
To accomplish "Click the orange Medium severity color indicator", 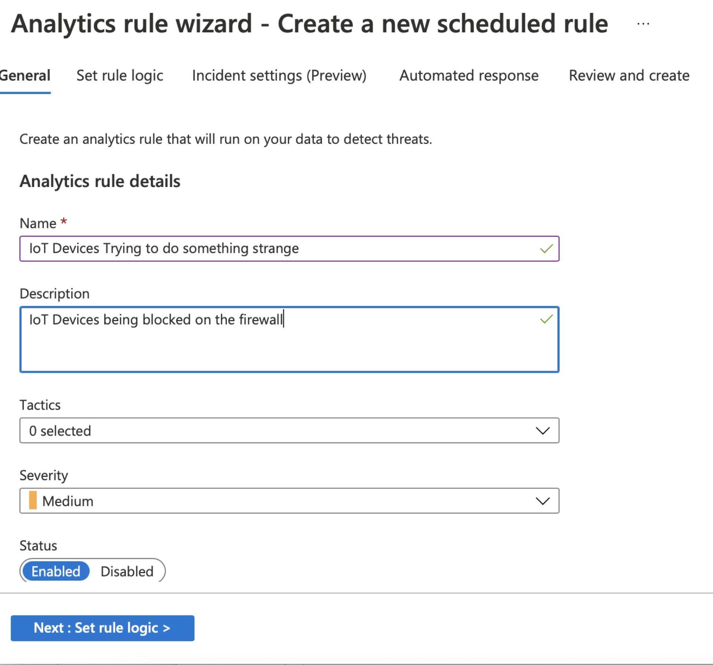I will 33,500.
